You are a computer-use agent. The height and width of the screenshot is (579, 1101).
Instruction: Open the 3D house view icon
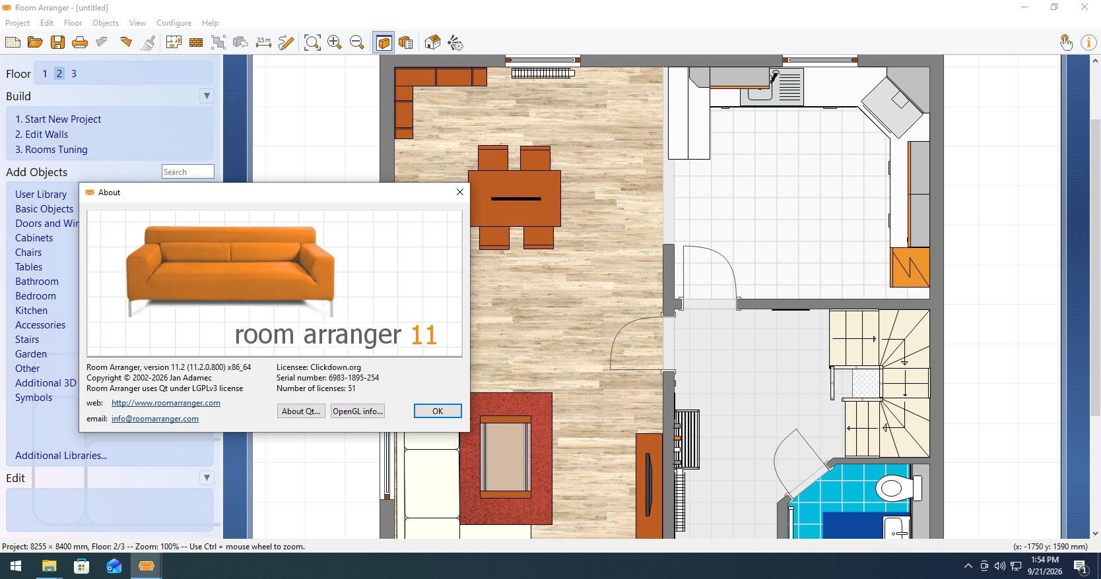point(432,43)
